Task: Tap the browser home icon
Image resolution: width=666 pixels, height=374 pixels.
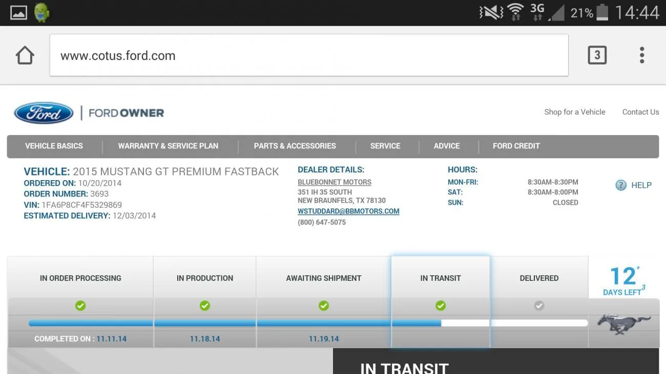Action: (25, 55)
